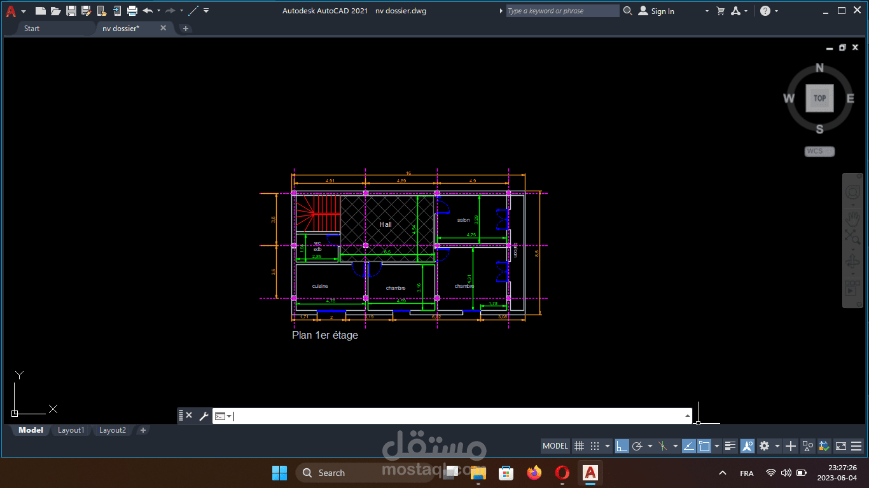Open Workspace Switching gear icon
Image resolution: width=869 pixels, height=488 pixels.
click(764, 446)
